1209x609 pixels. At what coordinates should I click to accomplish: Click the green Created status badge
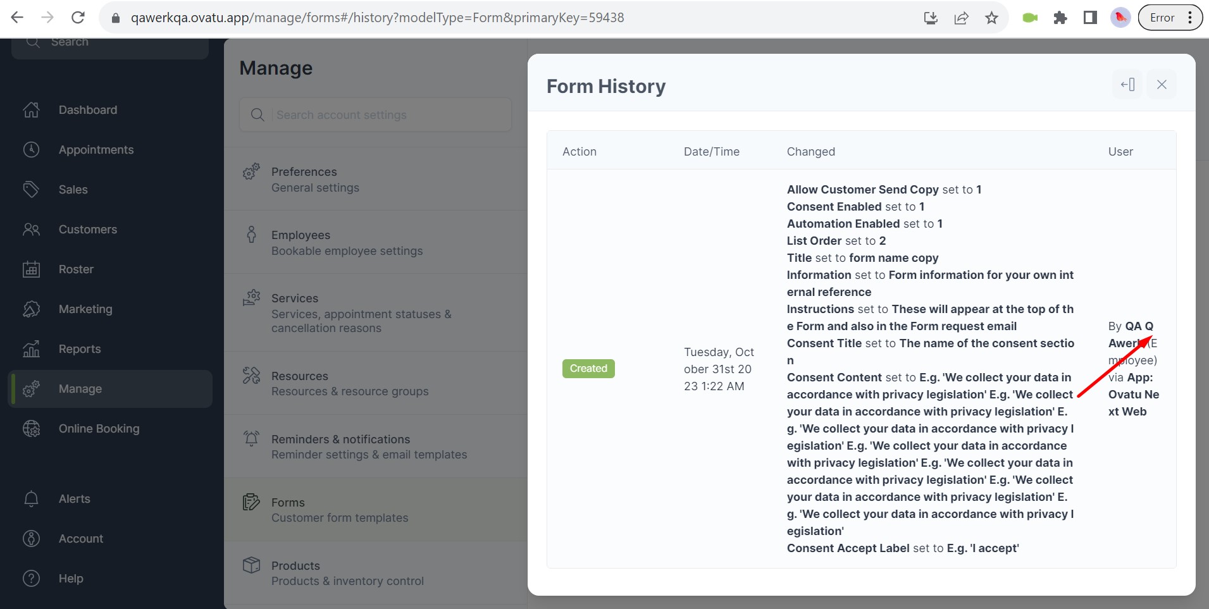pyautogui.click(x=588, y=369)
